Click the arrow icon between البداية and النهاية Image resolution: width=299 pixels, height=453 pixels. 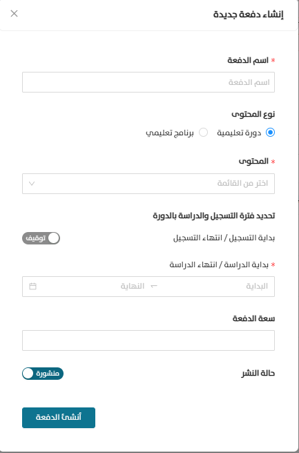click(x=154, y=287)
